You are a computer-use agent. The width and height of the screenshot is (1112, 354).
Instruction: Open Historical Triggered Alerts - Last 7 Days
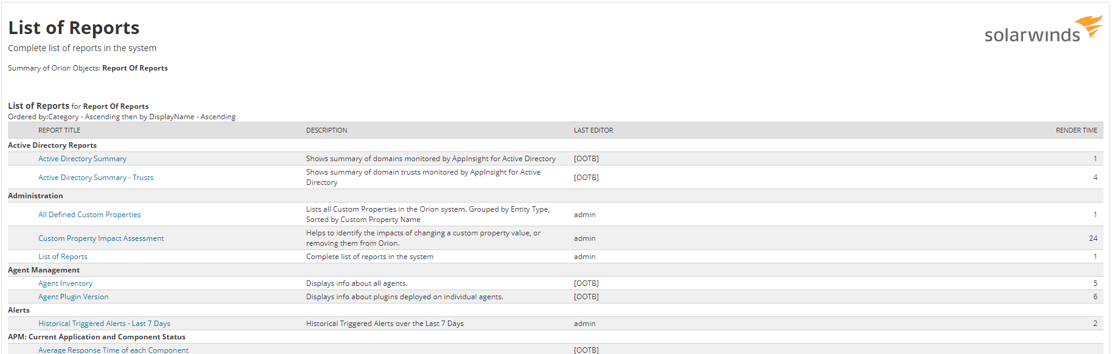(104, 324)
